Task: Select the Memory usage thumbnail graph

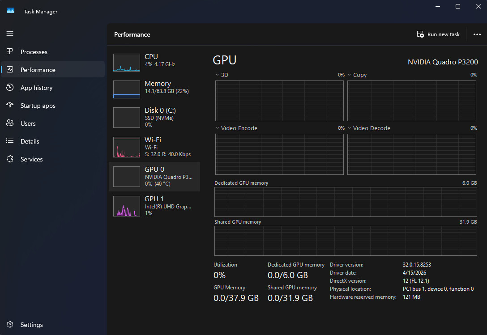Action: [x=127, y=89]
